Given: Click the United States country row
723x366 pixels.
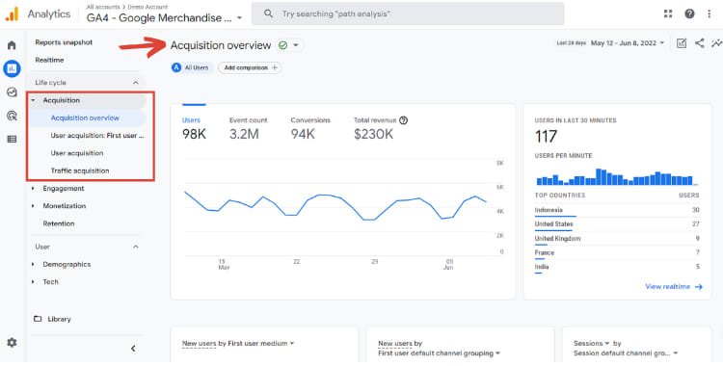Looking at the screenshot, I should [x=617, y=225].
